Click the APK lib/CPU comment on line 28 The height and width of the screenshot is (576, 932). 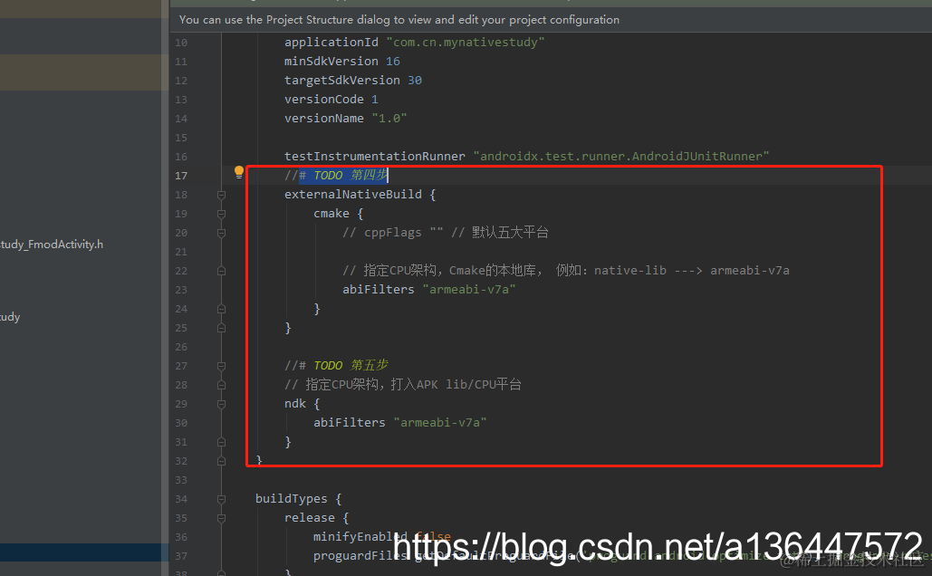402,385
